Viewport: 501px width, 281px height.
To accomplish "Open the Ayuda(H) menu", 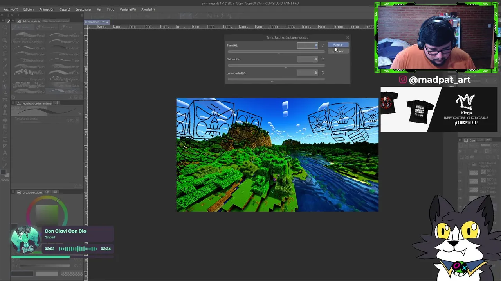I will coord(148,9).
